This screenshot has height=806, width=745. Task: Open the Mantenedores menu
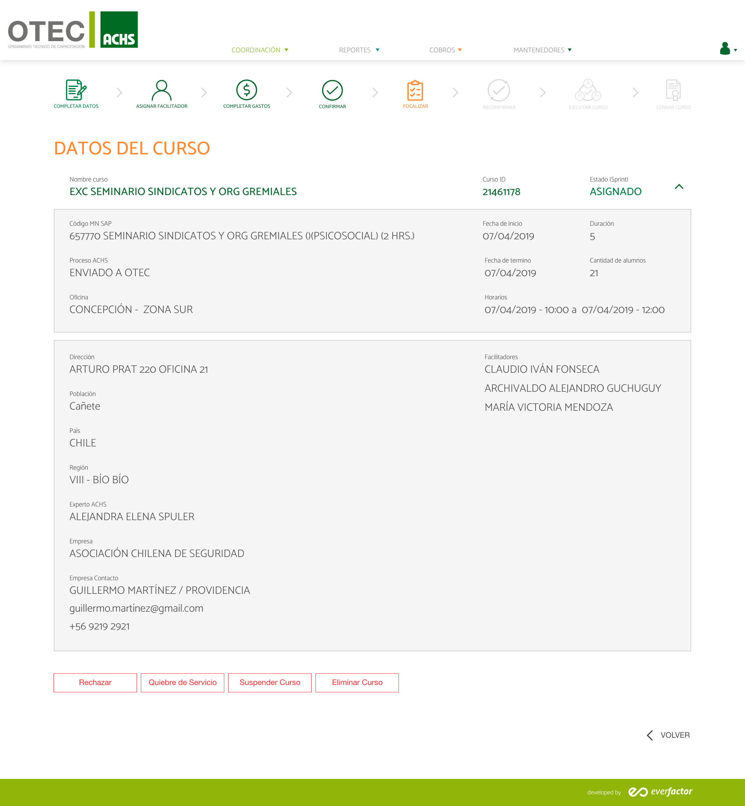(x=539, y=50)
